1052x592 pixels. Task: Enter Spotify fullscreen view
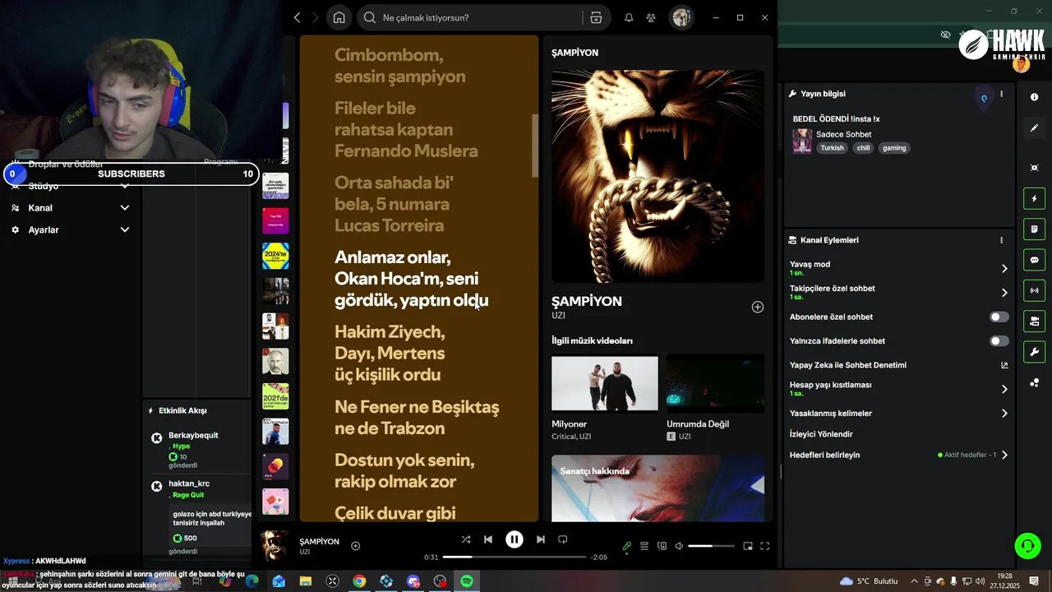[764, 546]
